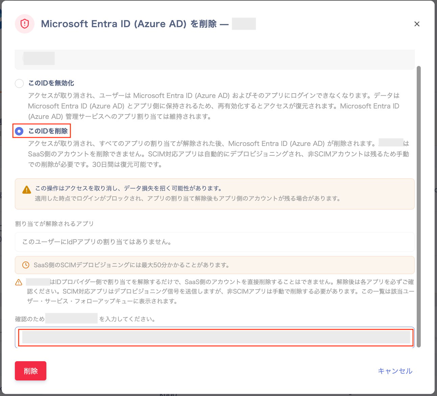
Task: Select the このIDを削除 radio option
Action: [19, 131]
